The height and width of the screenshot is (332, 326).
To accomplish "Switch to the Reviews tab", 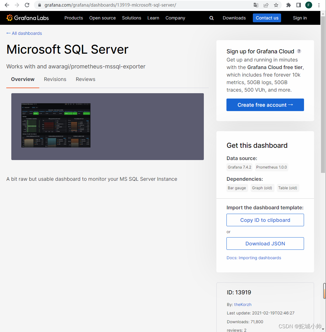I will (85, 79).
